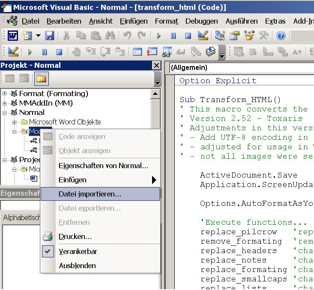Image resolution: width=314 pixels, height=290 pixels.
Task: Collapse the Normal project node
Action: click(x=4, y=113)
